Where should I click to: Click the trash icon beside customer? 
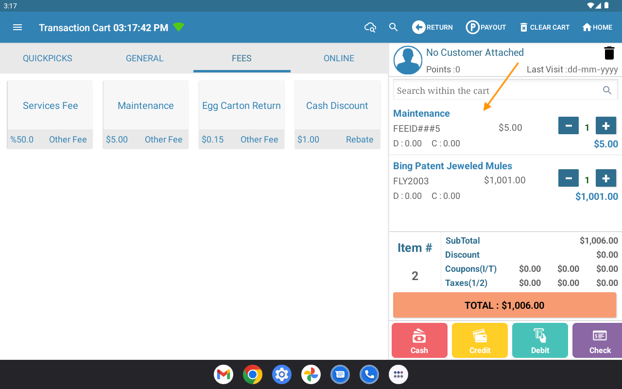(609, 53)
